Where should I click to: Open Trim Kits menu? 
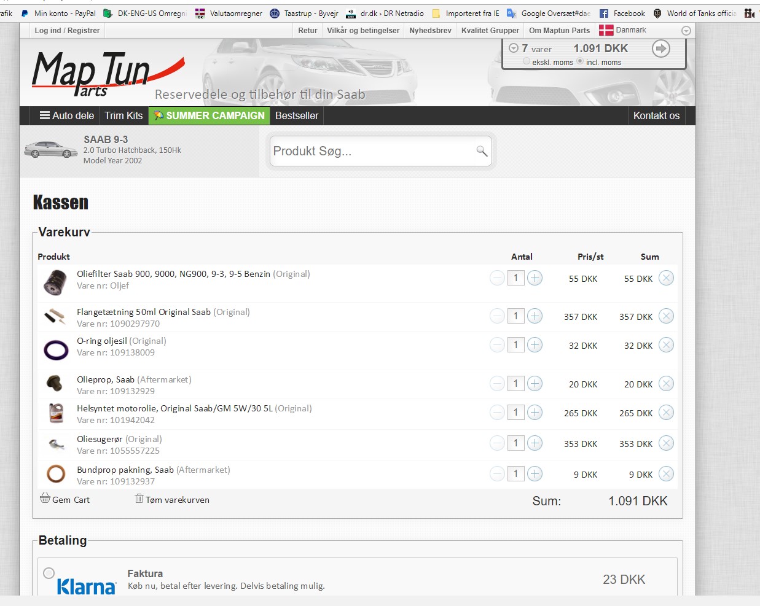(123, 115)
